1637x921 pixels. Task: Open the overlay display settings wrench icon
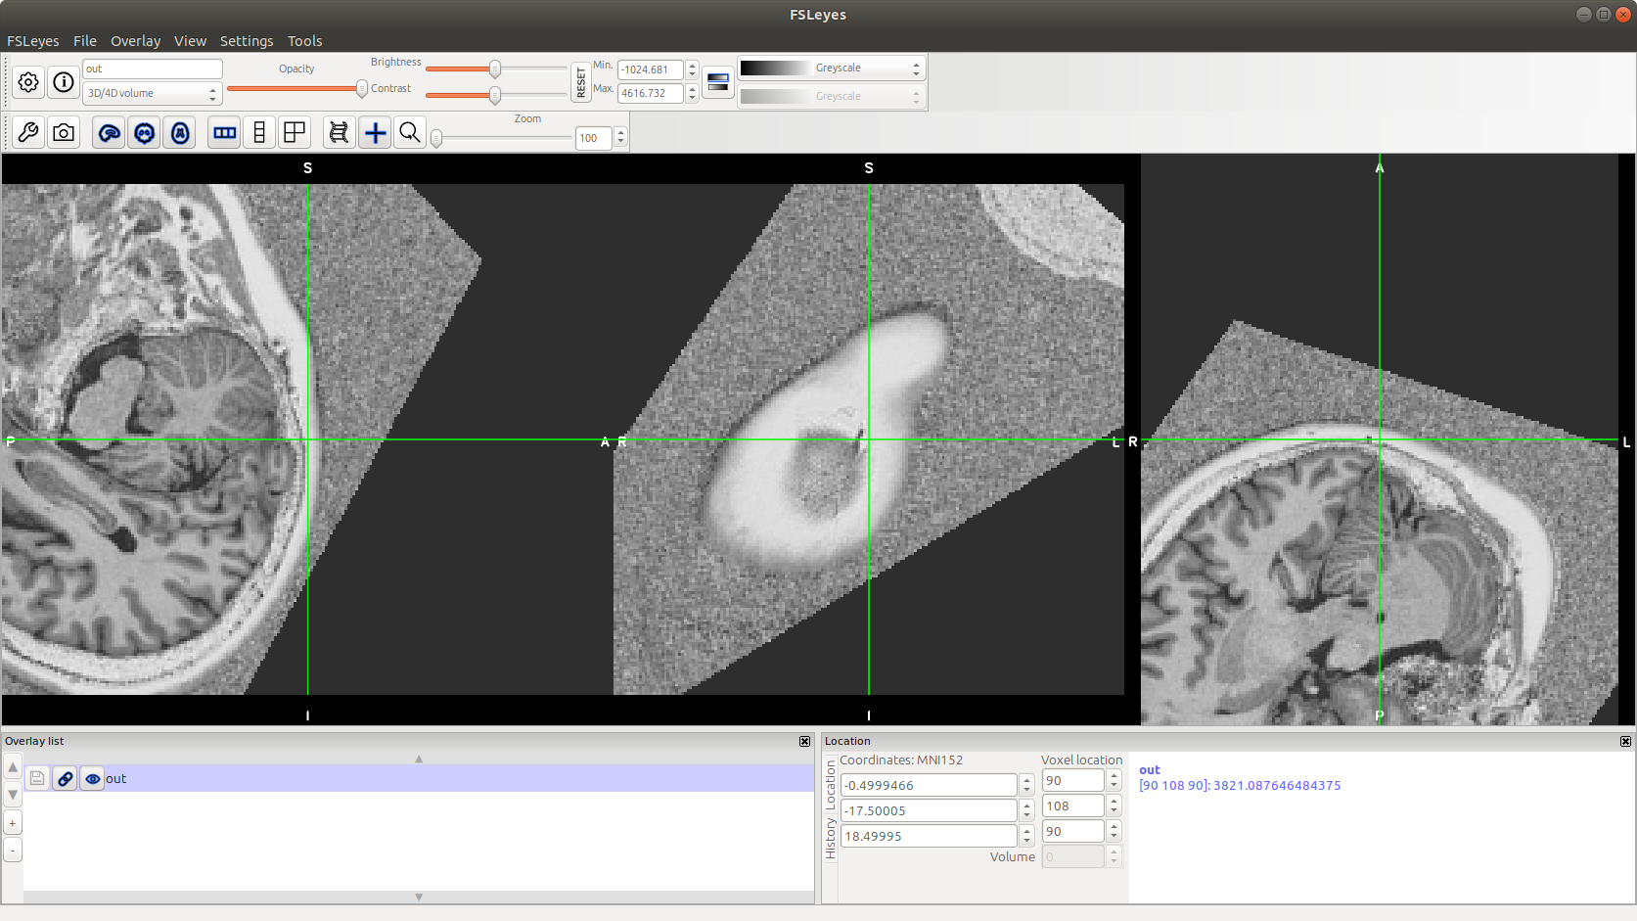click(x=28, y=132)
